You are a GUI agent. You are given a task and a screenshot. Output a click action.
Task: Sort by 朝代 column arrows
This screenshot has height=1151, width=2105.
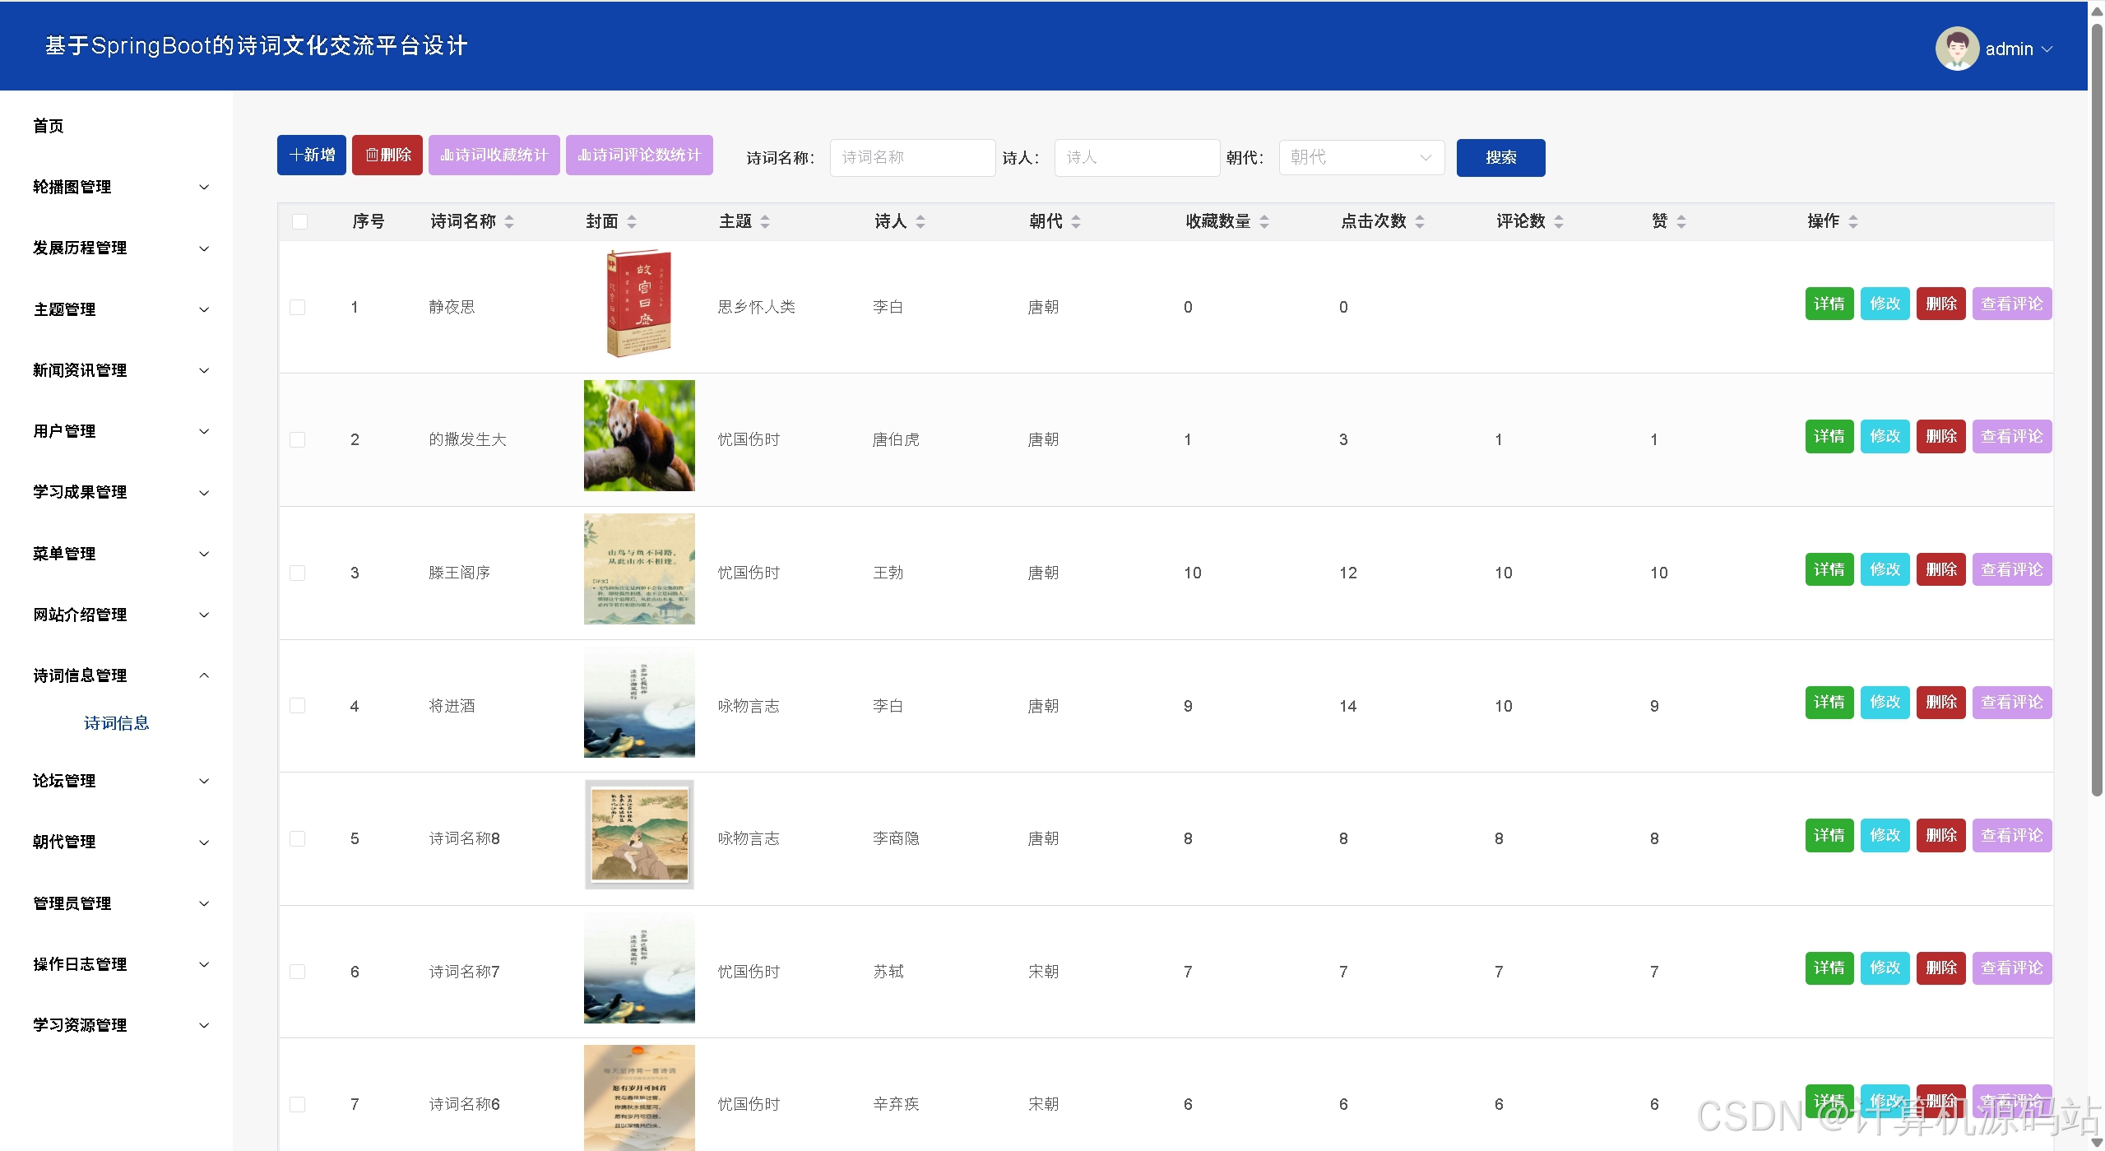click(x=1076, y=222)
